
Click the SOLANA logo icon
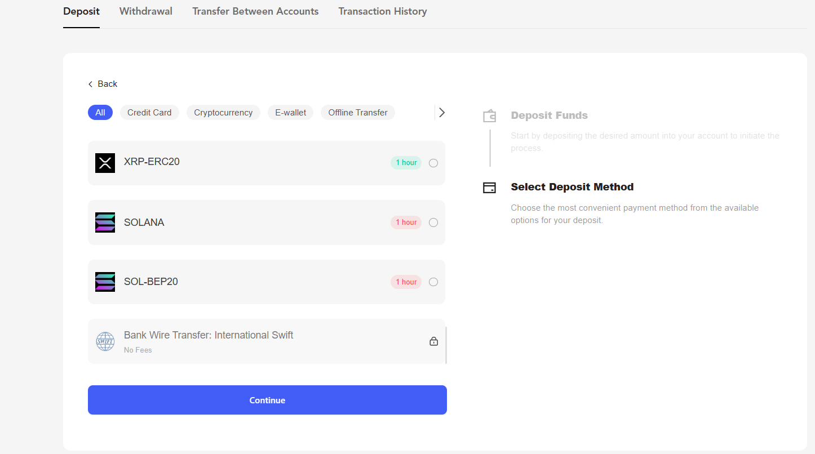[x=105, y=222]
